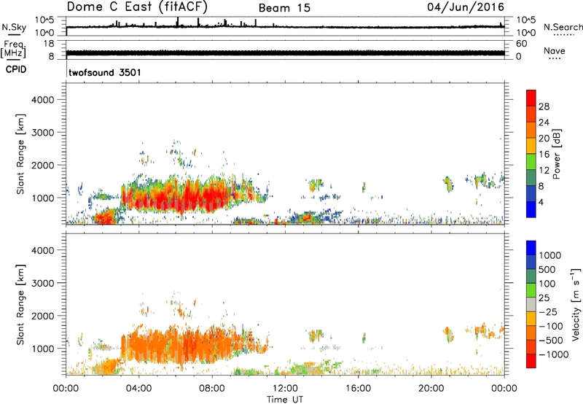The width and height of the screenshot is (583, 404).
Task: Click 'Slant Range [km]' label of velocity panel
Action: pyautogui.click(x=20, y=304)
